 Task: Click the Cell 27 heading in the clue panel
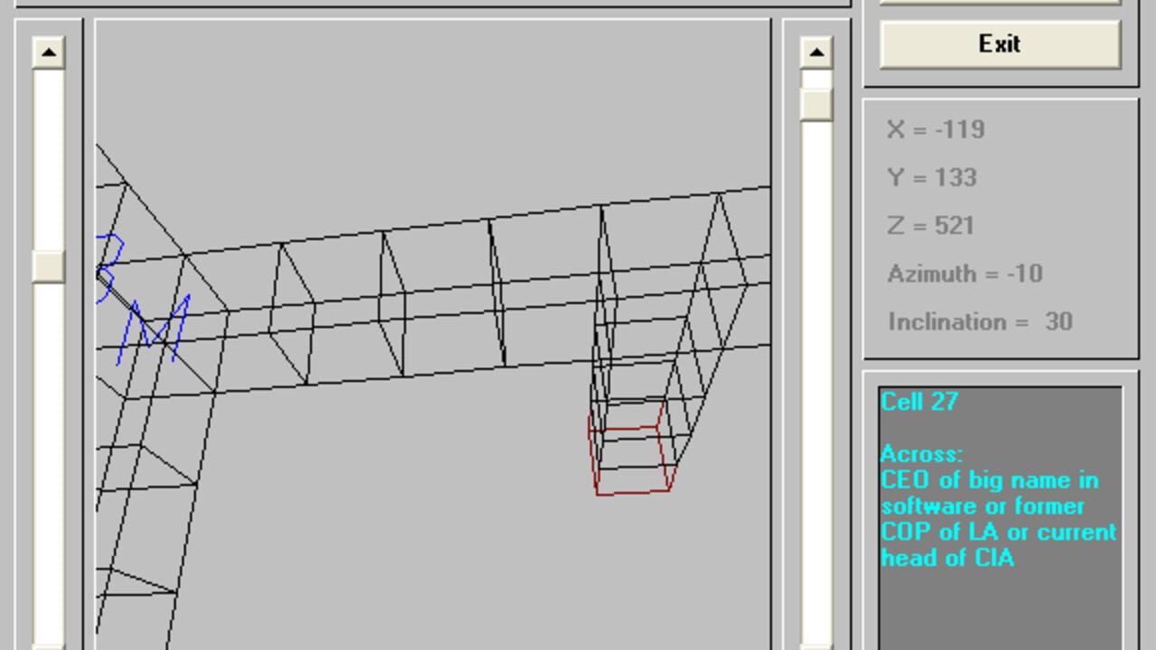tap(919, 402)
